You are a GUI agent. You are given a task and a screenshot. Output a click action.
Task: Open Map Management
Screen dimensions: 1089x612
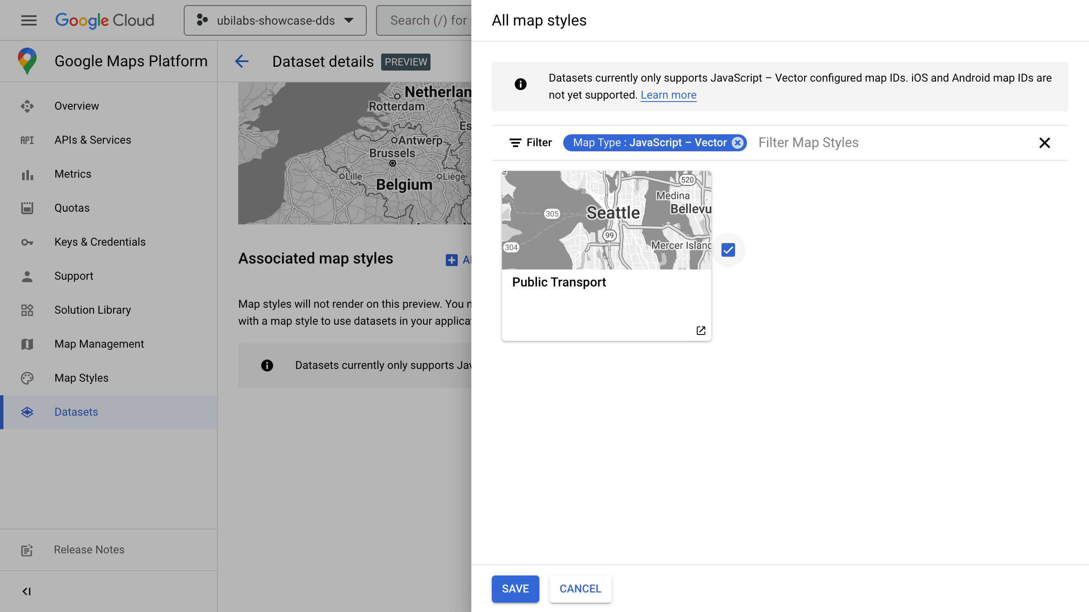pos(108,344)
